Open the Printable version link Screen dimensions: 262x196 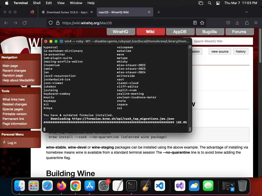point(15,114)
